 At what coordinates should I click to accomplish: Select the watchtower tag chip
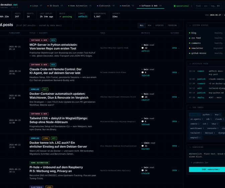pos(197,128)
